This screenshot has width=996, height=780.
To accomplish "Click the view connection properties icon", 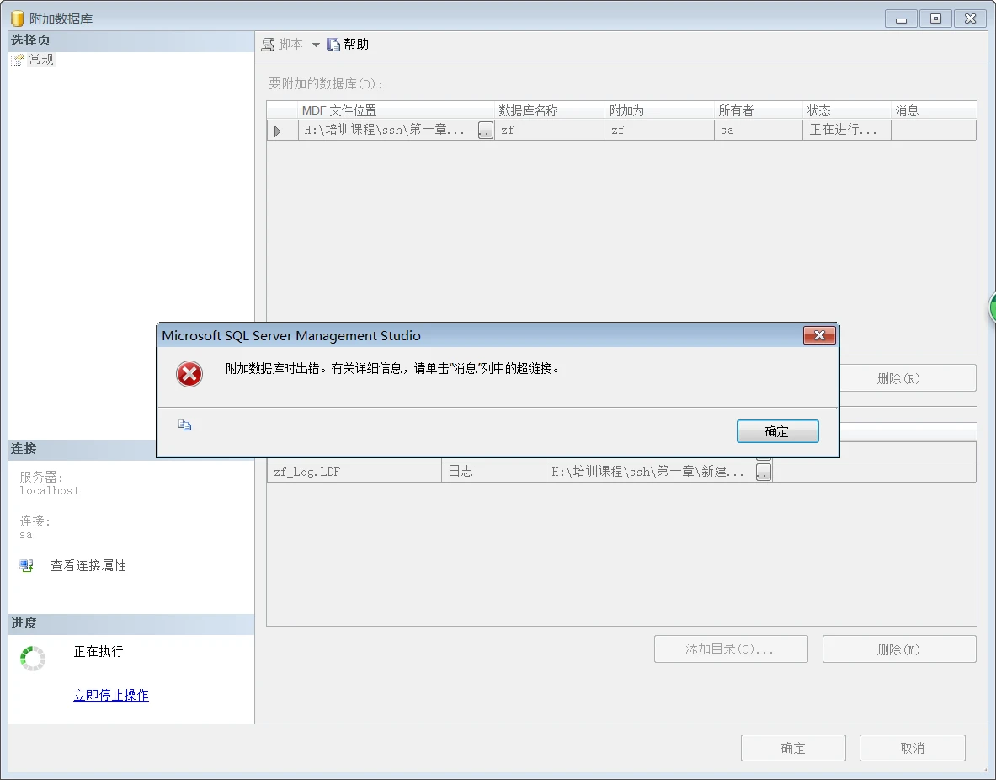I will tap(27, 566).
